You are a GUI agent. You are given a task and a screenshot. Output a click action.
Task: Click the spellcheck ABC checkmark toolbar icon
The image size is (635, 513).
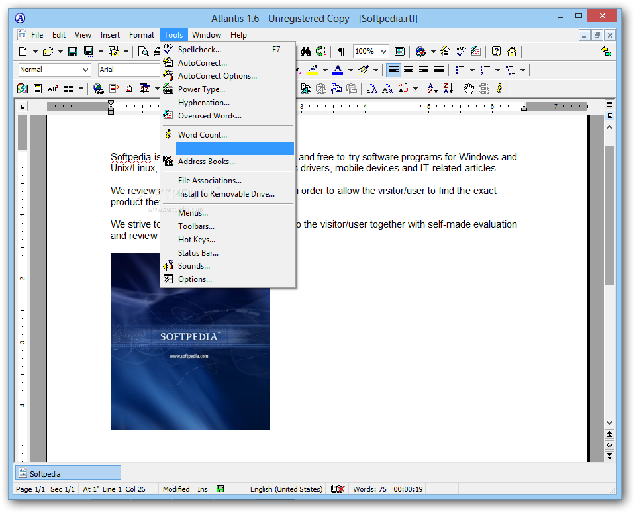461,52
